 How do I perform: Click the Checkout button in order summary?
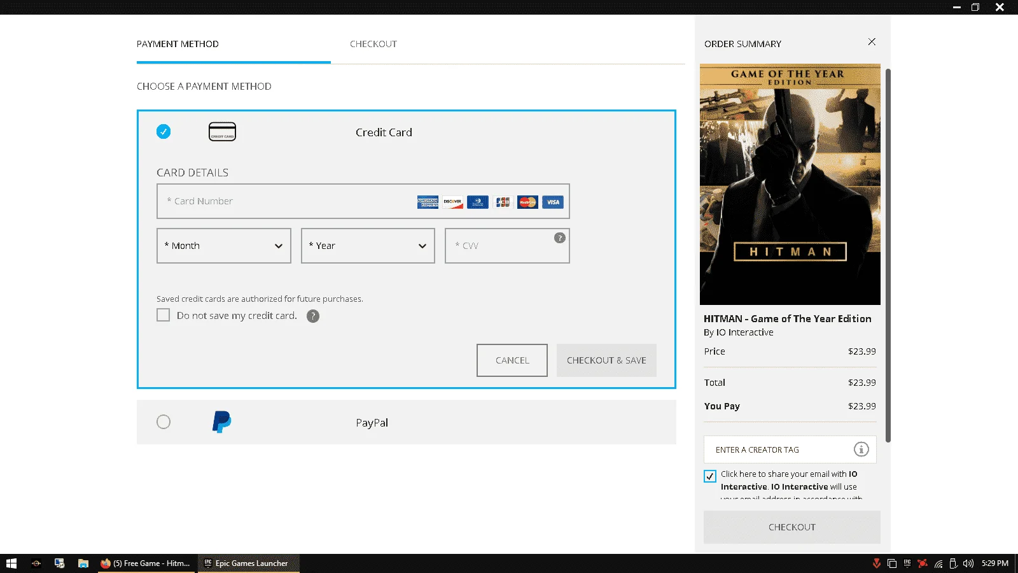click(x=792, y=527)
